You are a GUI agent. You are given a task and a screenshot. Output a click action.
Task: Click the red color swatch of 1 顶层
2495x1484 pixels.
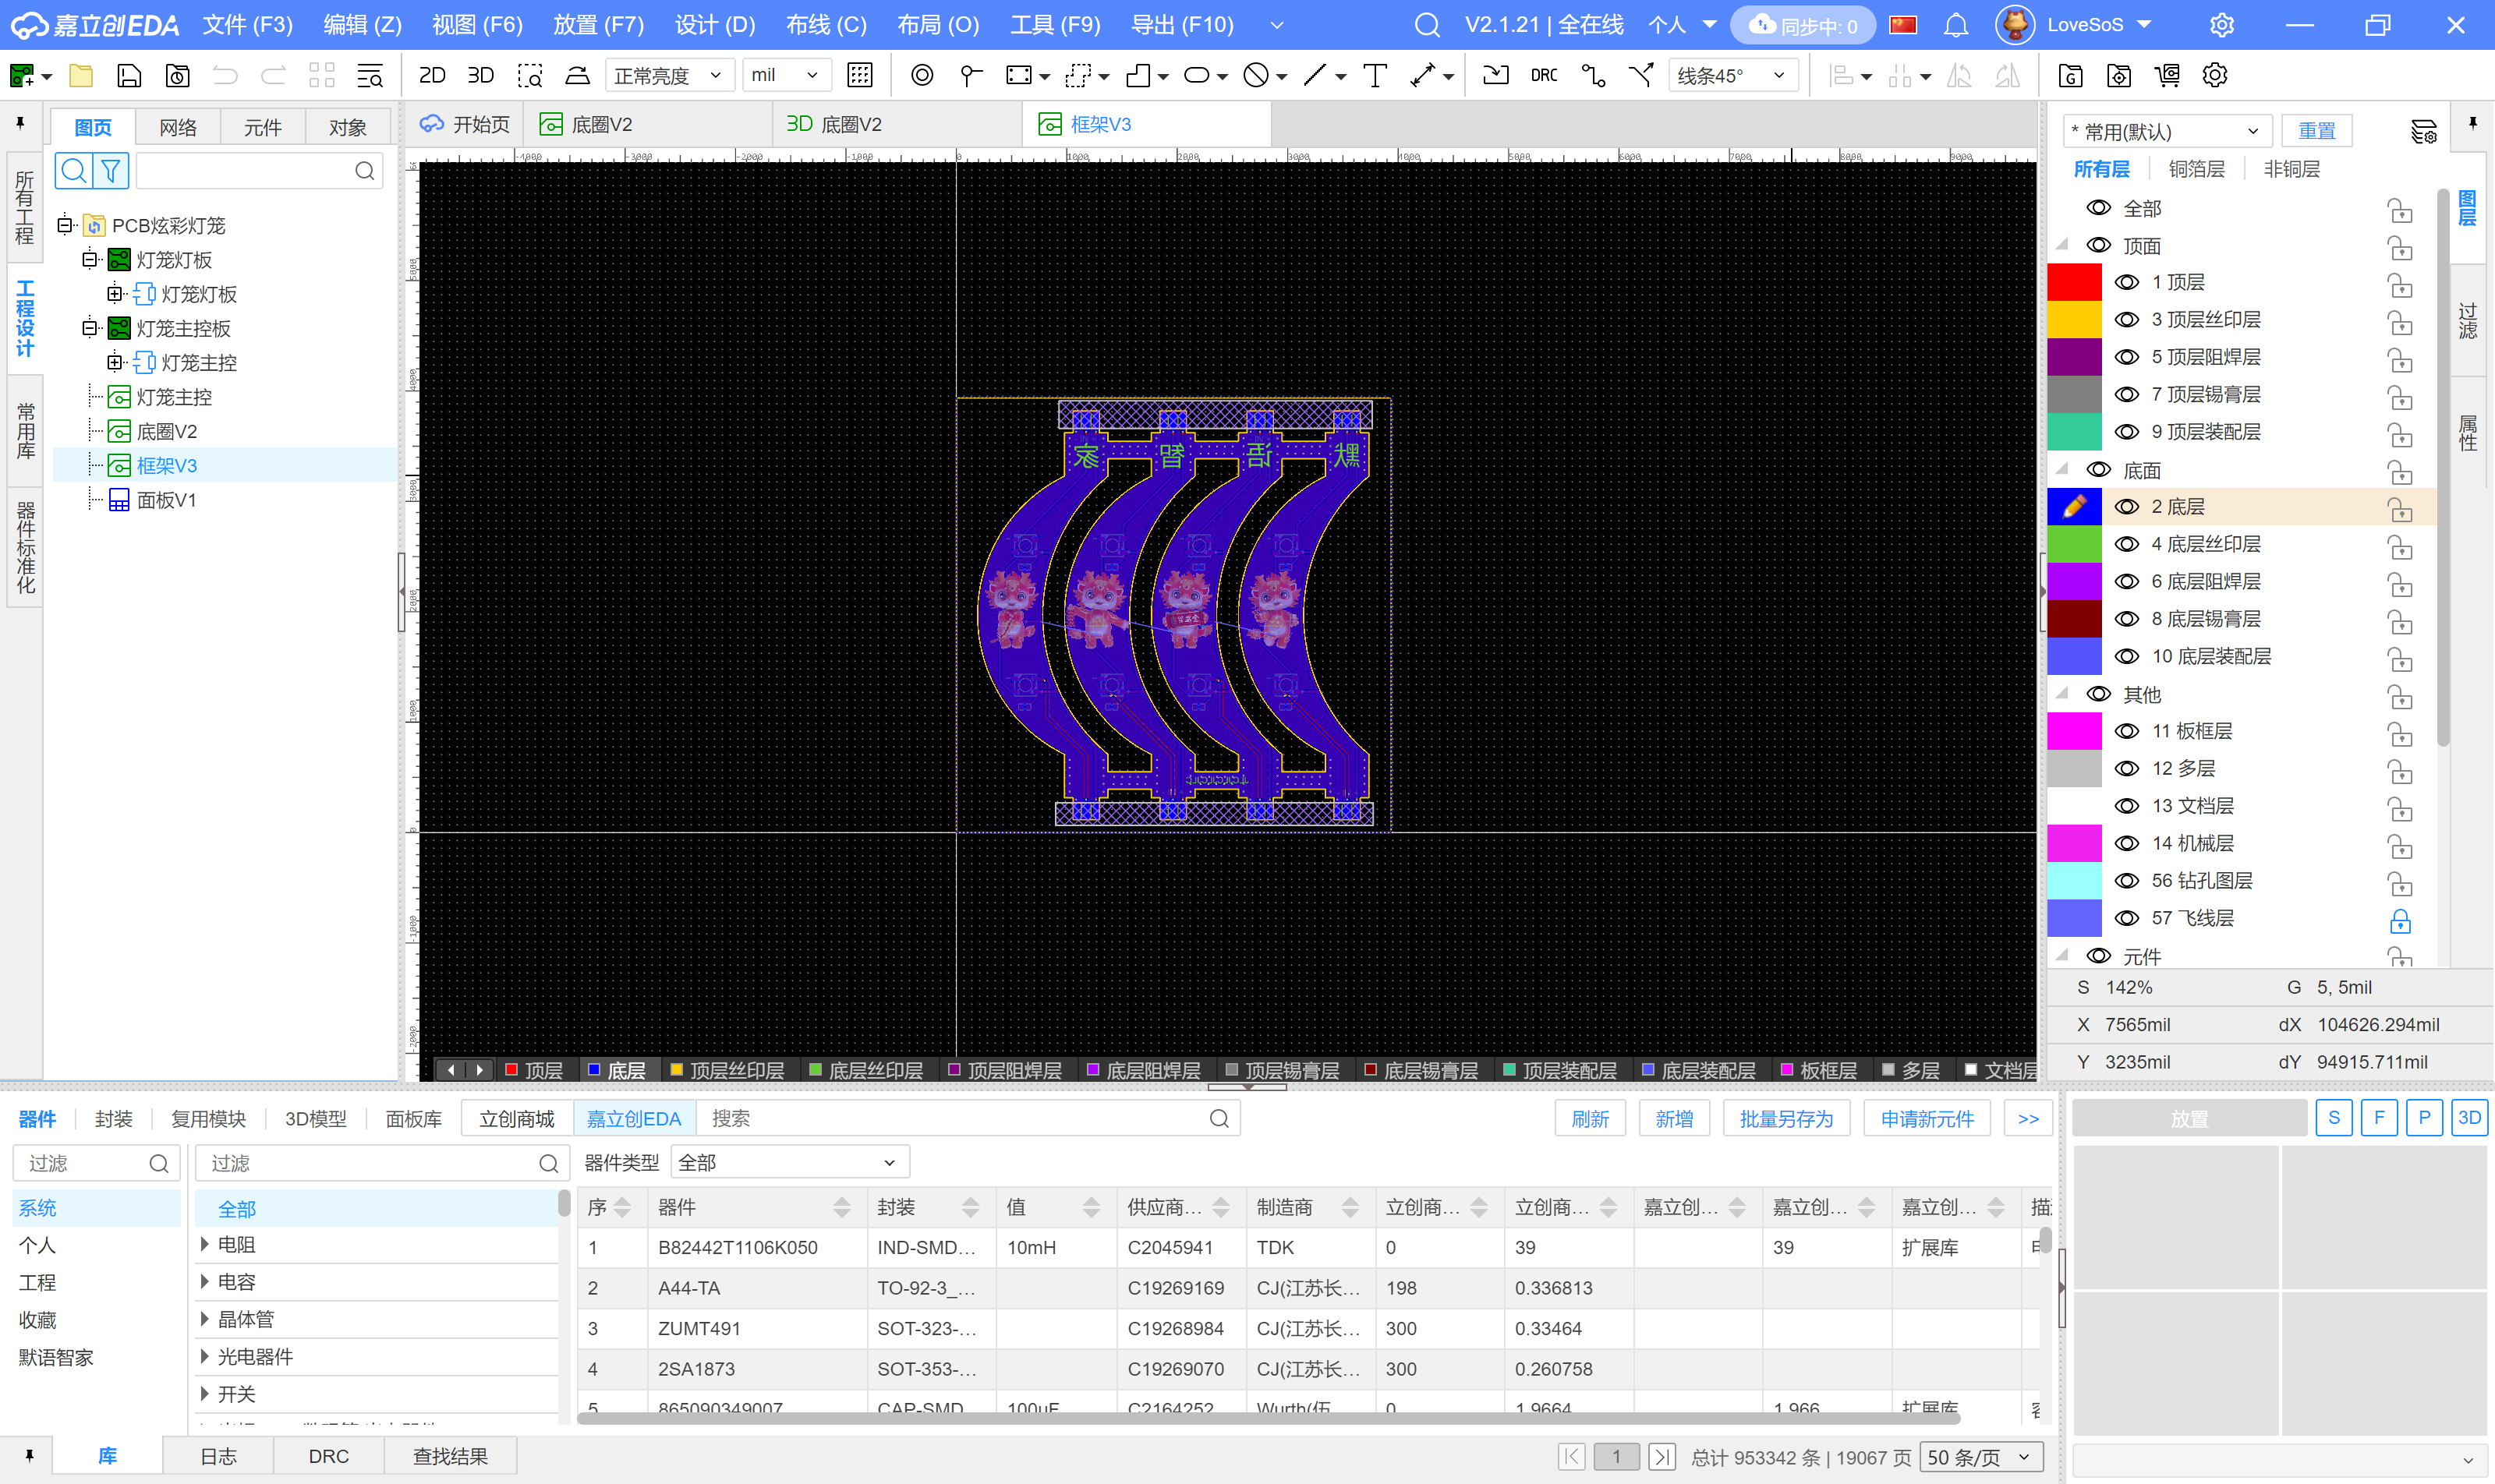[x=2074, y=283]
